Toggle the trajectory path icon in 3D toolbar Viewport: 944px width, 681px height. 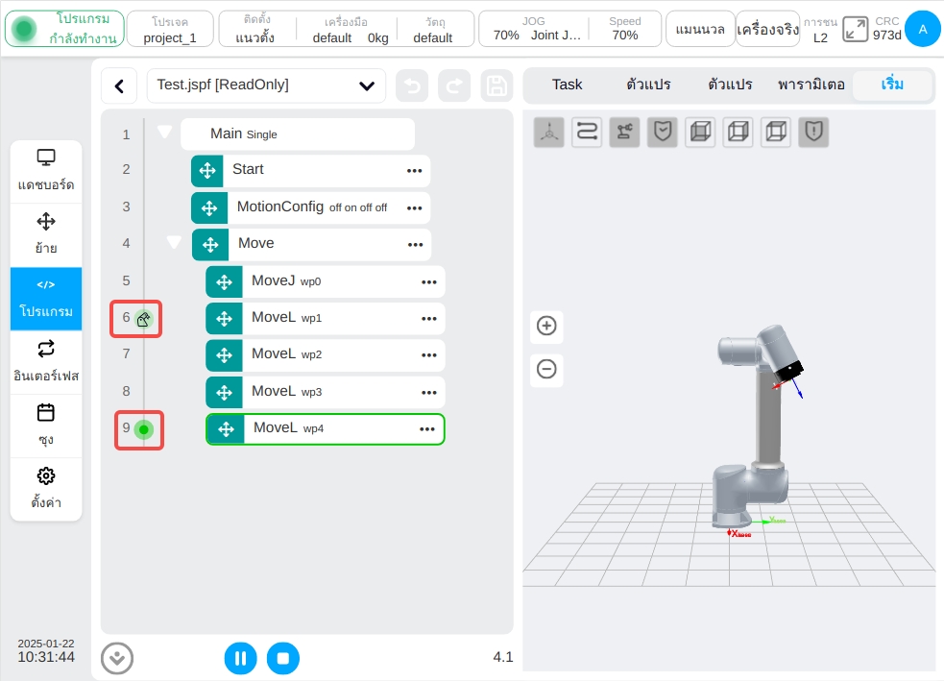coord(587,132)
